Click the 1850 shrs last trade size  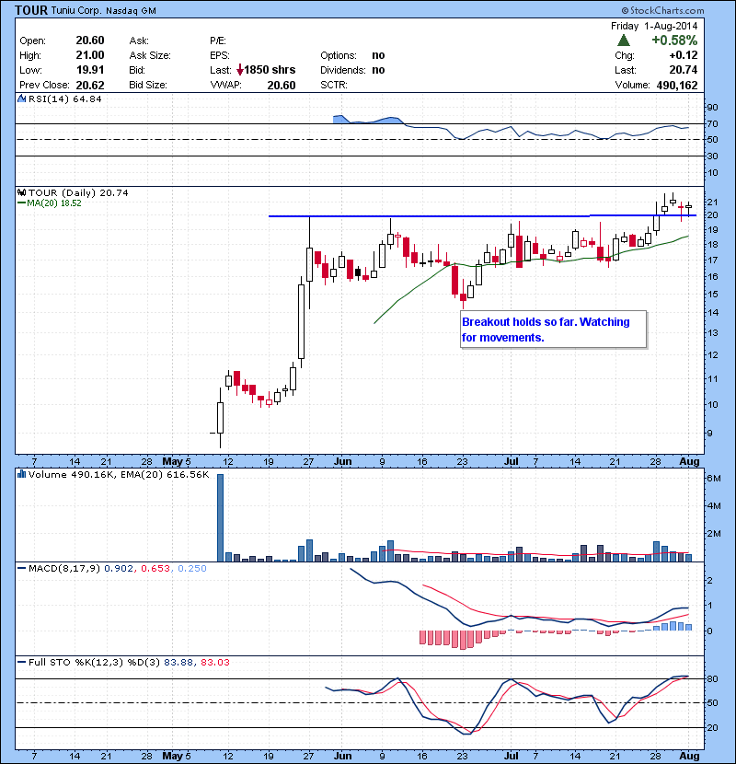pyautogui.click(x=270, y=70)
